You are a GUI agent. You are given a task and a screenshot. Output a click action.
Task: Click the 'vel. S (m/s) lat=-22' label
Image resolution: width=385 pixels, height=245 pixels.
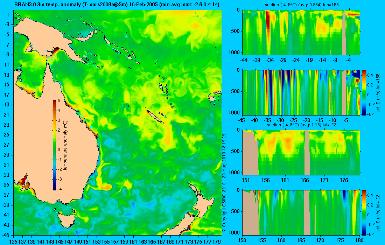click(378, 212)
